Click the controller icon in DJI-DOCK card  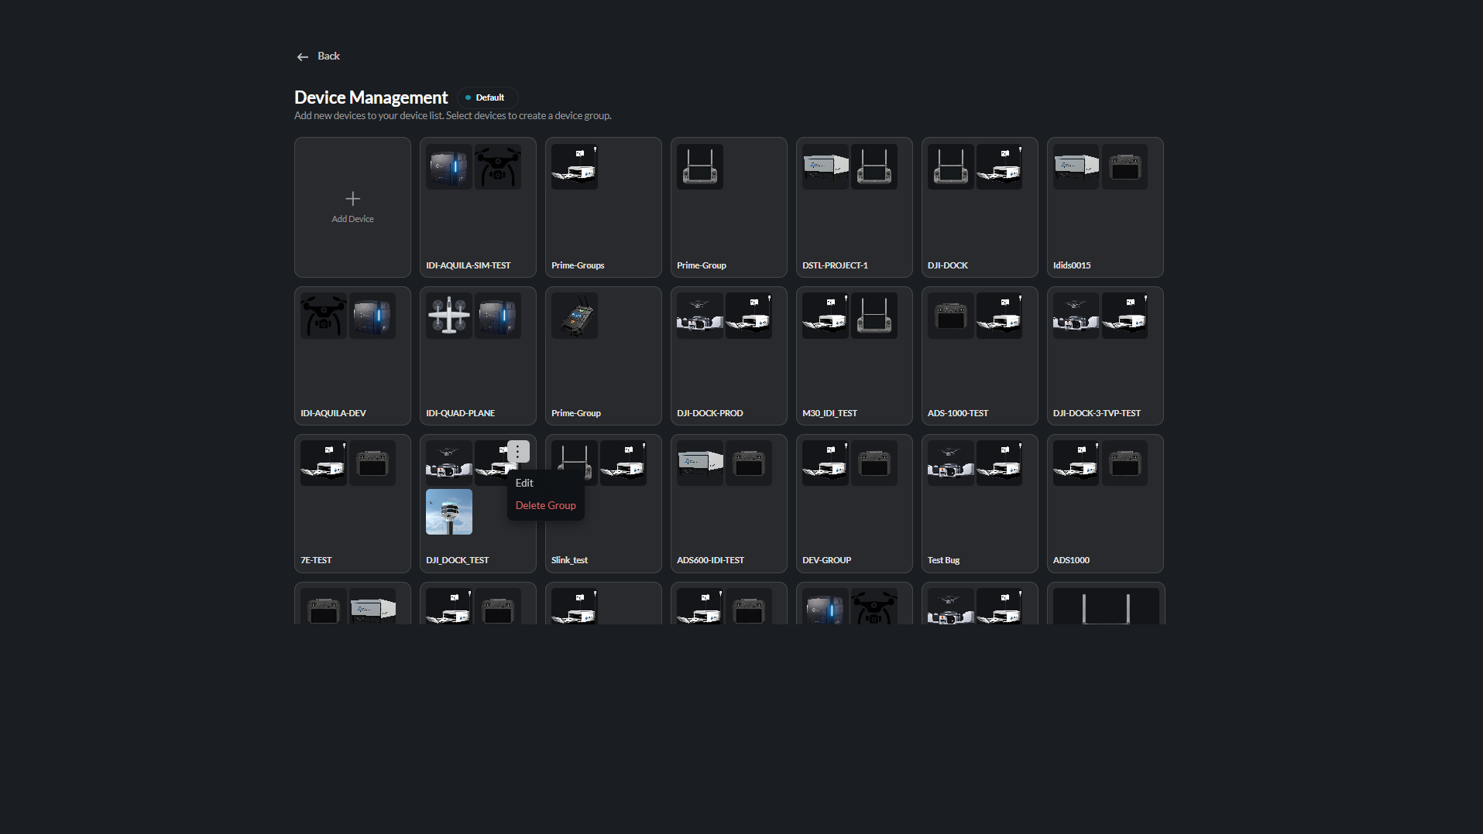point(951,166)
